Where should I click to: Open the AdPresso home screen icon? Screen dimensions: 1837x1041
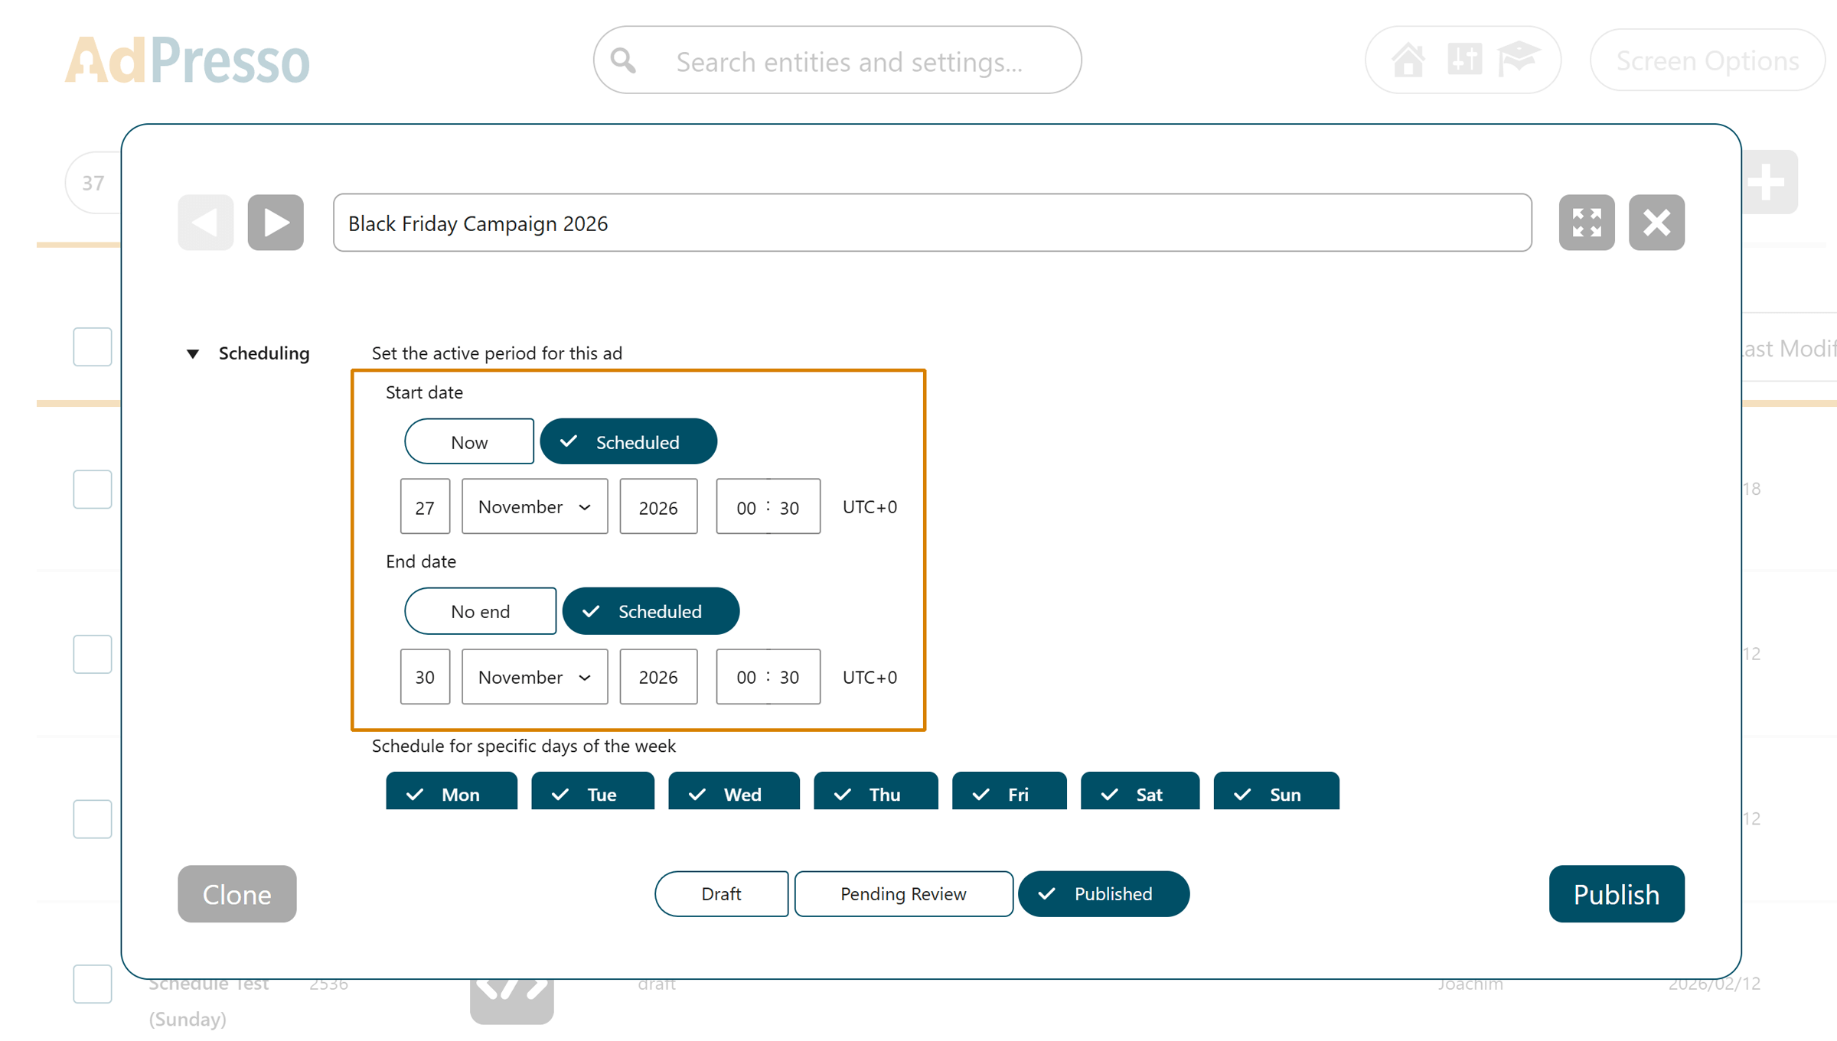1409,59
